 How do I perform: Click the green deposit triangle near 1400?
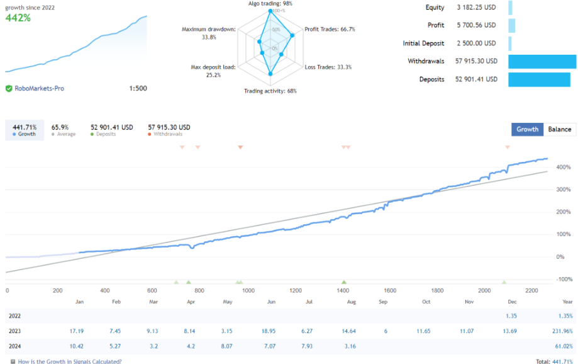343,282
